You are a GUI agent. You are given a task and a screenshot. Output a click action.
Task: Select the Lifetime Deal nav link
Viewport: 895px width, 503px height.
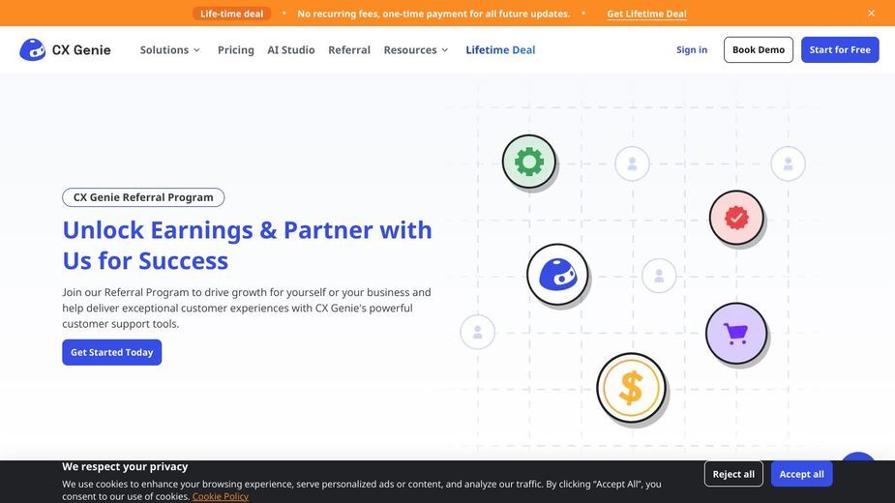tap(500, 49)
